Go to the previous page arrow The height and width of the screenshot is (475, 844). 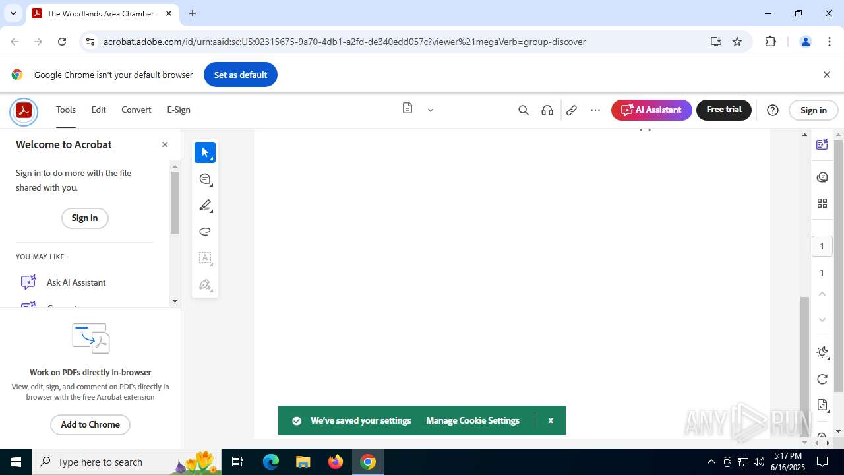[822, 294]
